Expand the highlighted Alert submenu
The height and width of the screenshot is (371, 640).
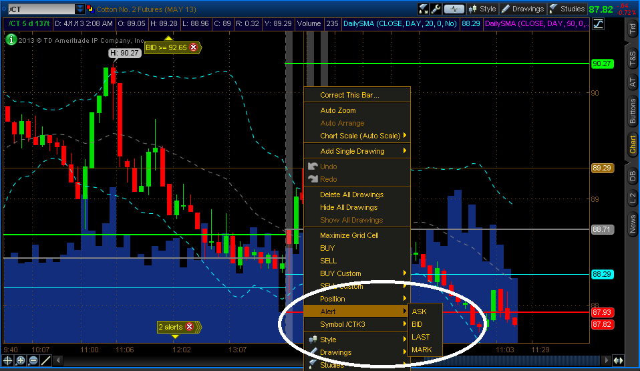pyautogui.click(x=357, y=312)
